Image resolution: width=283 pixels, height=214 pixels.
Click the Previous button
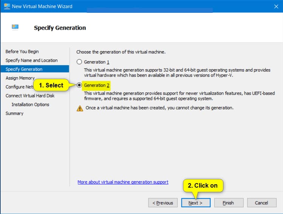[163, 203]
